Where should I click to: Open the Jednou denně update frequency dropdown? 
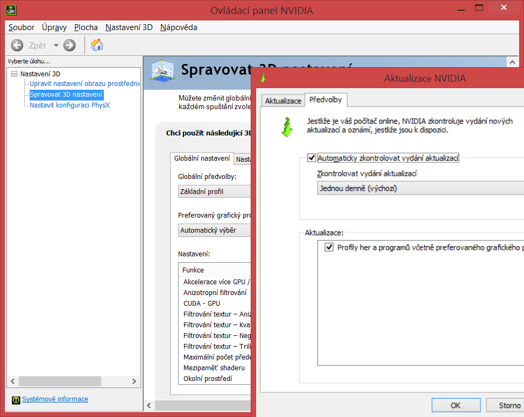pyautogui.click(x=420, y=188)
